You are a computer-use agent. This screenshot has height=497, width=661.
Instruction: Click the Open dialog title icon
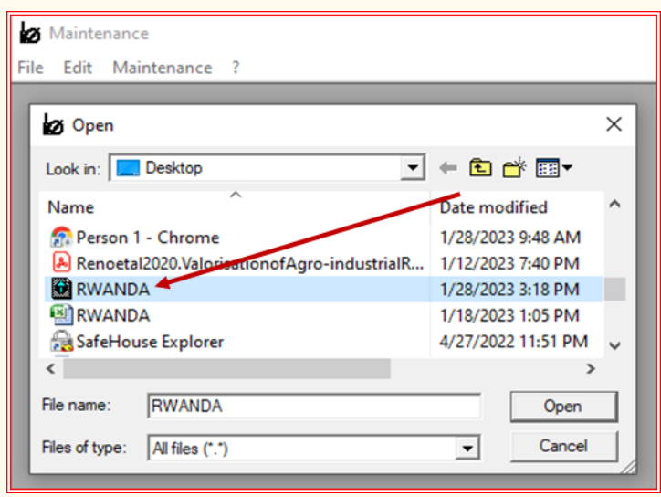[53, 125]
